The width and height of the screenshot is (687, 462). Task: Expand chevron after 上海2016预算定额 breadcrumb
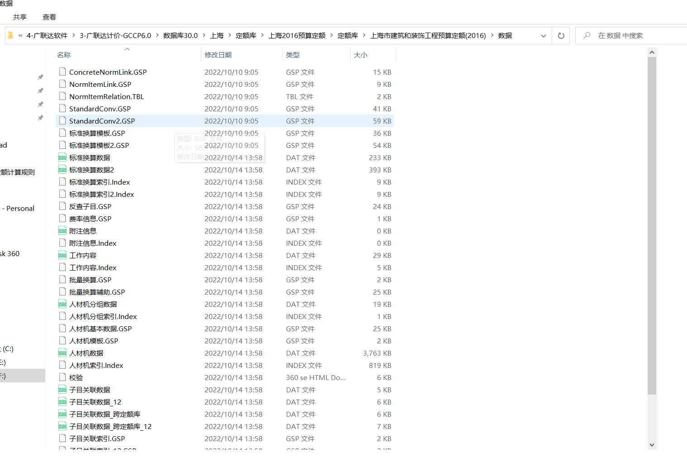332,35
